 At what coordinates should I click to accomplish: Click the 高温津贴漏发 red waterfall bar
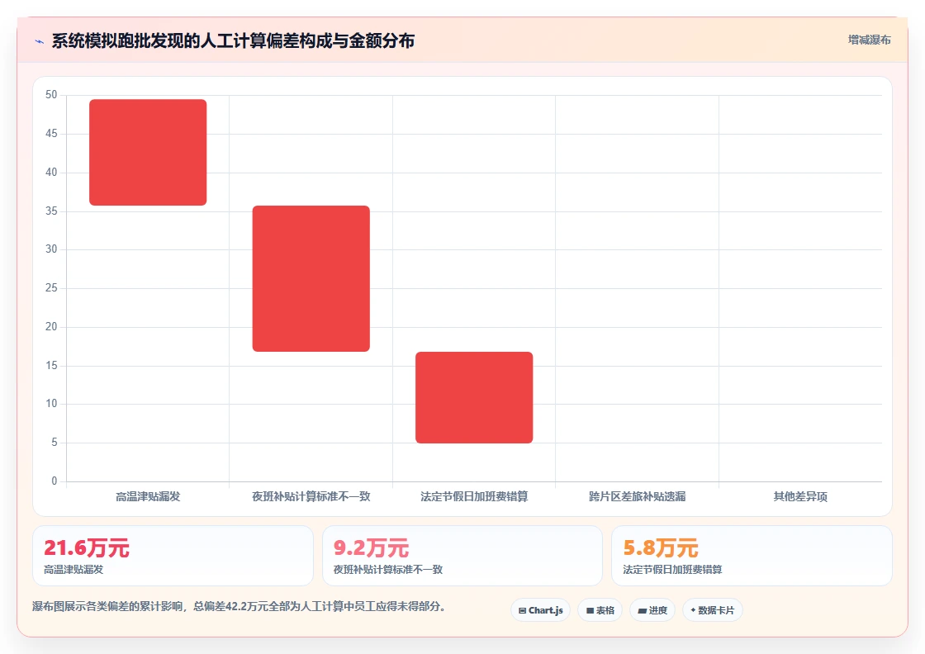point(148,152)
